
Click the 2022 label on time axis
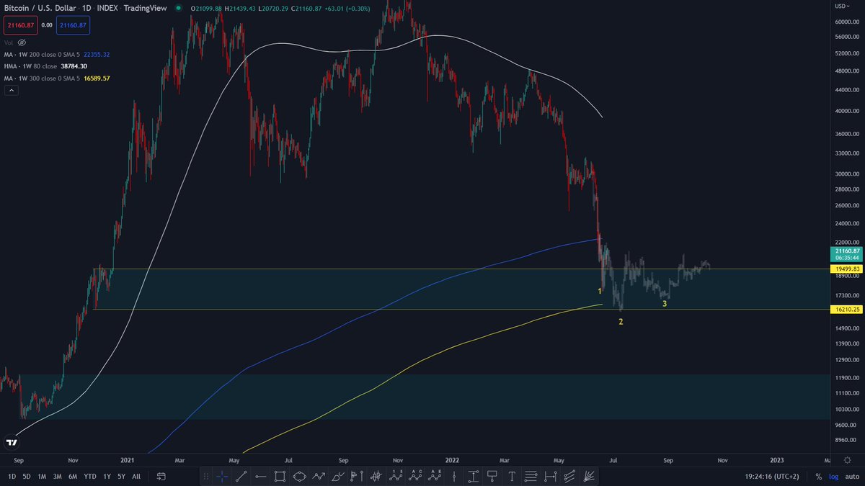click(452, 459)
